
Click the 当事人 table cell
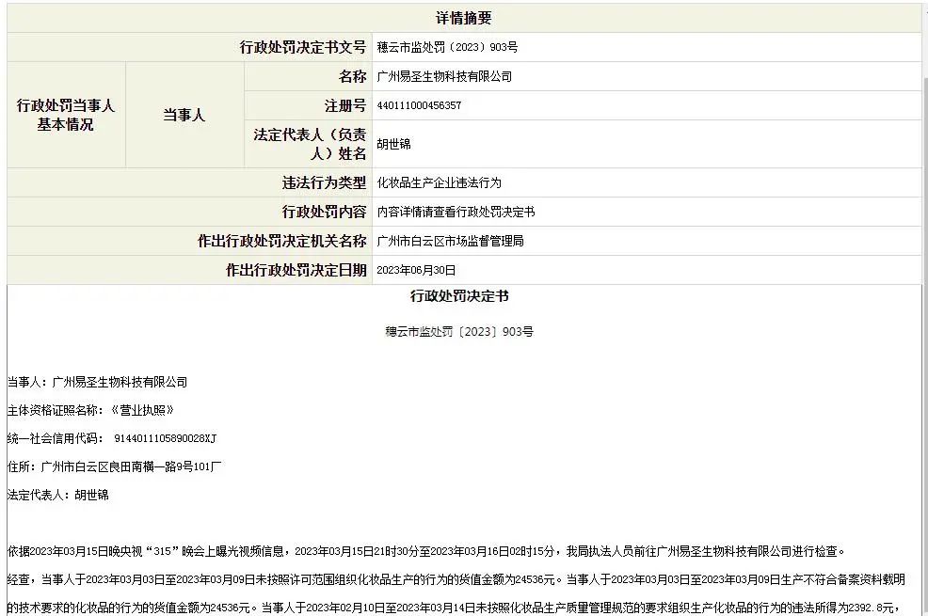click(x=184, y=116)
